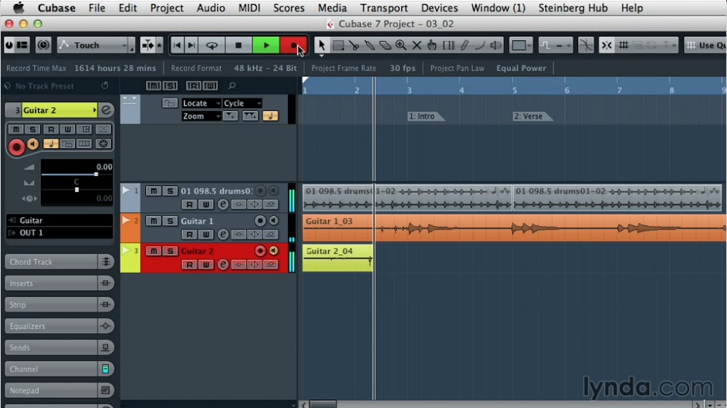
Task: Toggle record enable button in Inspector
Action: coord(16,147)
